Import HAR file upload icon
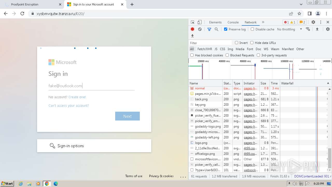Image resolution: width=332 pixels, height=187 pixels. [317, 29]
